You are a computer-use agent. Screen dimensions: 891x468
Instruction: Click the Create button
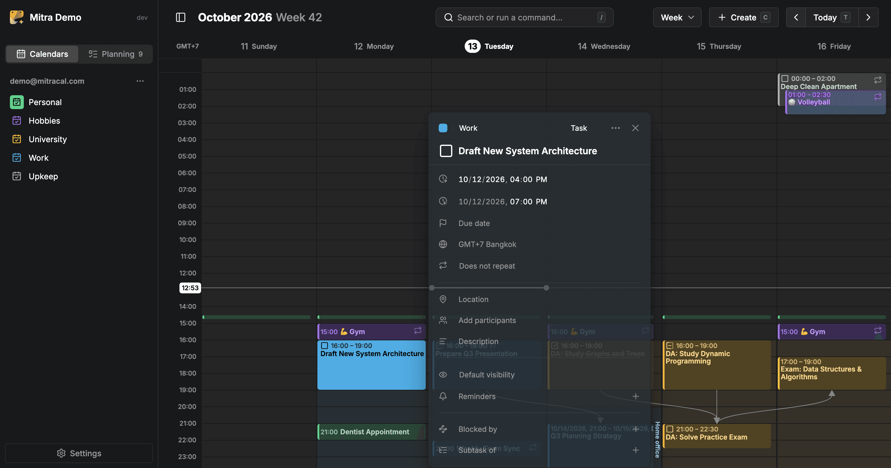[743, 17]
